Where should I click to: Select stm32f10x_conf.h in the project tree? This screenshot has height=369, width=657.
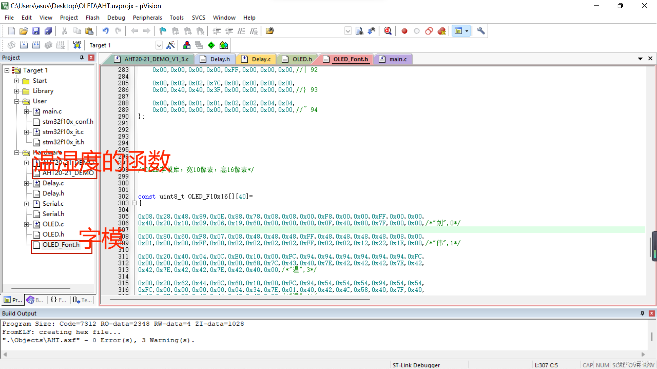coord(68,122)
